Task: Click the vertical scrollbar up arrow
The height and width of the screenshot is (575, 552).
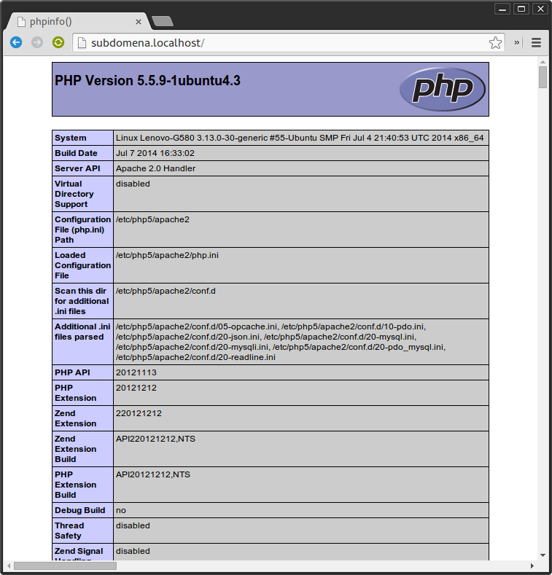Action: tap(543, 62)
